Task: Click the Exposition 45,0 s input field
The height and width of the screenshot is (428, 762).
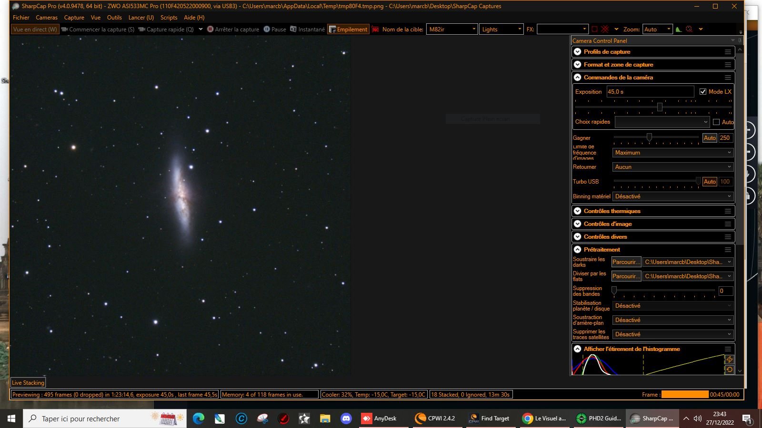Action: pyautogui.click(x=650, y=92)
